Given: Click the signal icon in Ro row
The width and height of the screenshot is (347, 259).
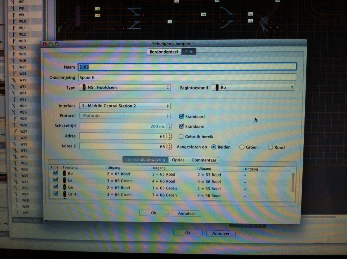Looking at the screenshot, I should point(64,173).
